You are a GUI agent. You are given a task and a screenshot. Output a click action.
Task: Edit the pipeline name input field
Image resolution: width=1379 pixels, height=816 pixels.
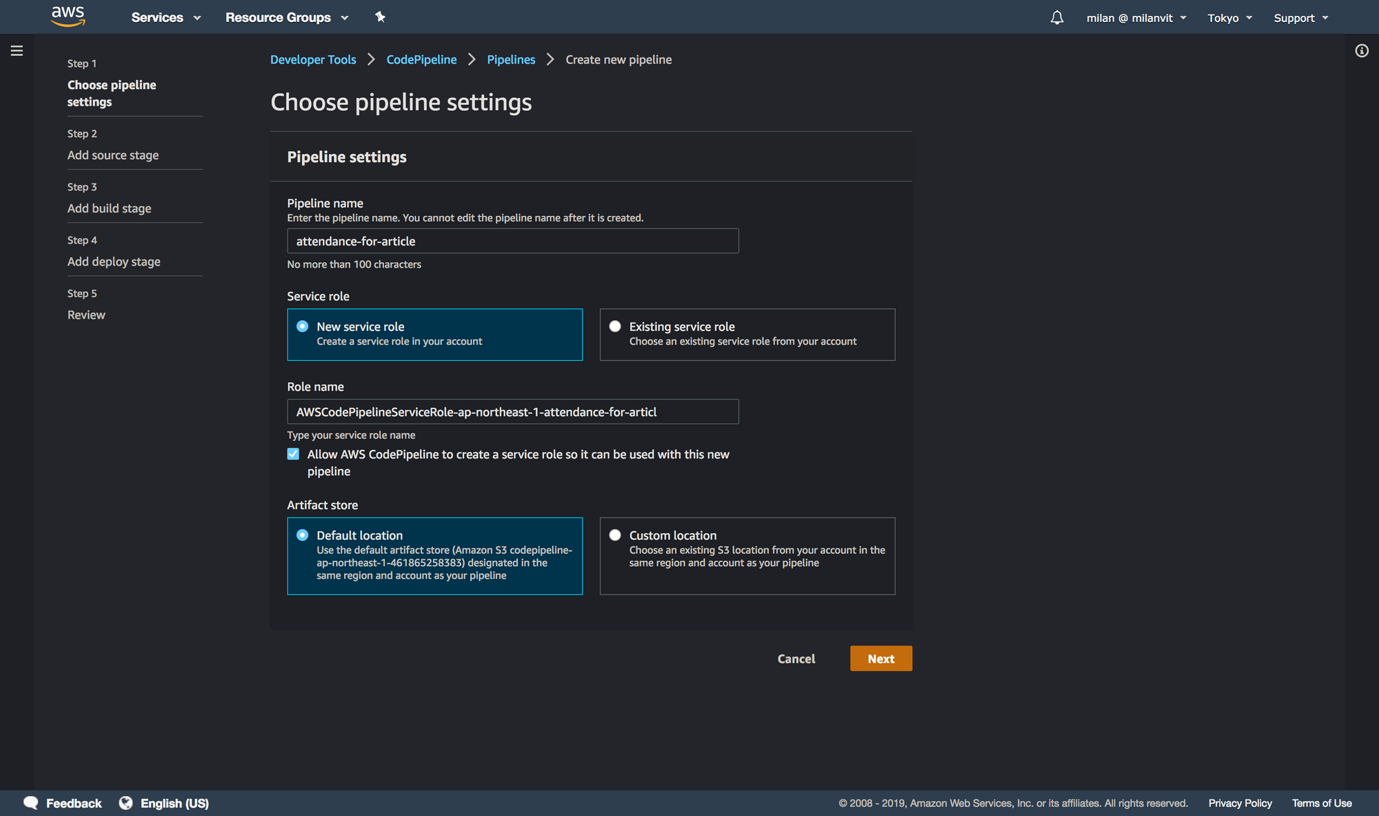[x=514, y=240]
